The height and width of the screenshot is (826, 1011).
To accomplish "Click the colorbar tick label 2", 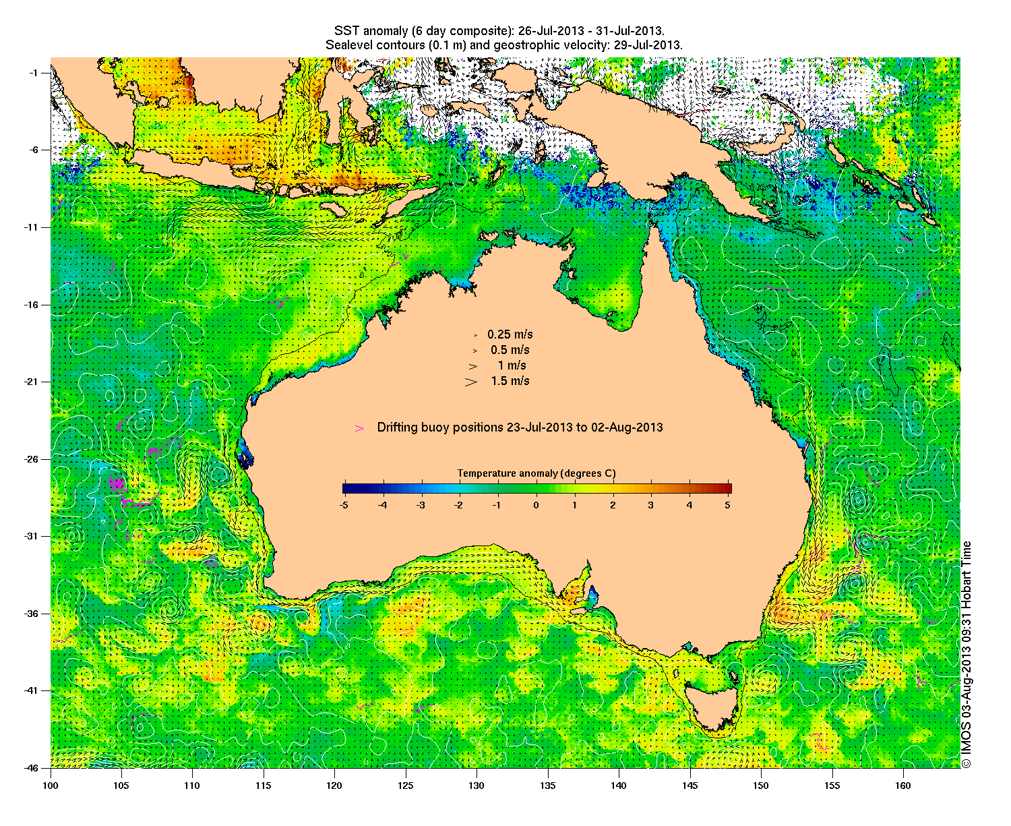I will click(613, 504).
